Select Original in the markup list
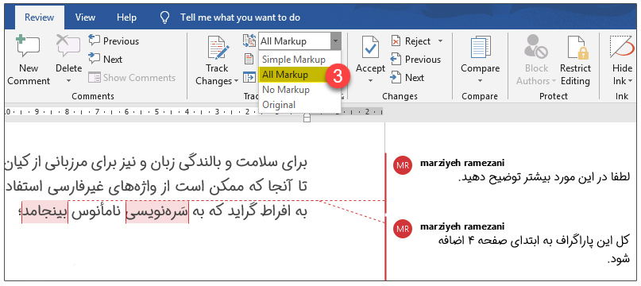This screenshot has width=641, height=286. [299, 105]
